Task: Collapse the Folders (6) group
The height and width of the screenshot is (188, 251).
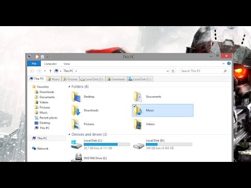Action: (x=69, y=87)
